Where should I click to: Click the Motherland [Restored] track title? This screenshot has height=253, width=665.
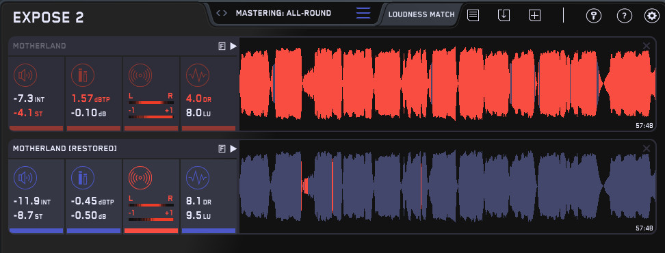pos(65,149)
